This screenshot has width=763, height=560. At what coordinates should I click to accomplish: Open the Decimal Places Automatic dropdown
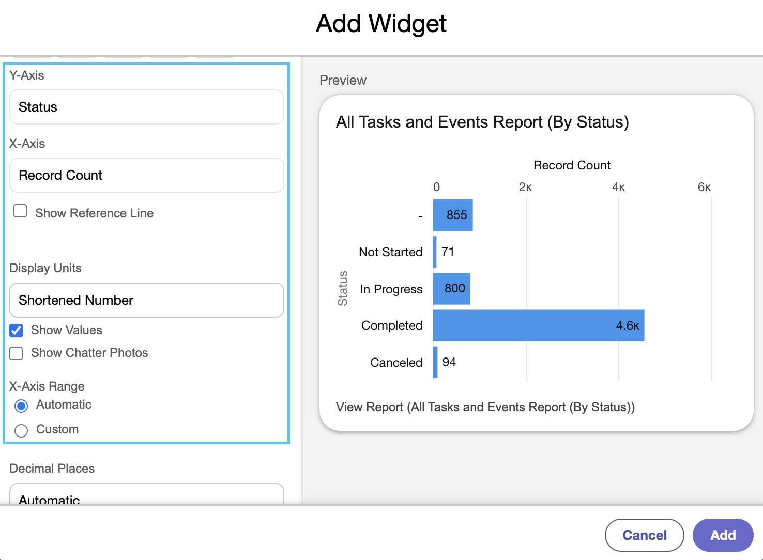coord(147,494)
